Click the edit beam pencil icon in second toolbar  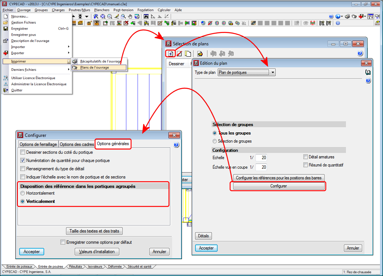[x=160, y=23]
